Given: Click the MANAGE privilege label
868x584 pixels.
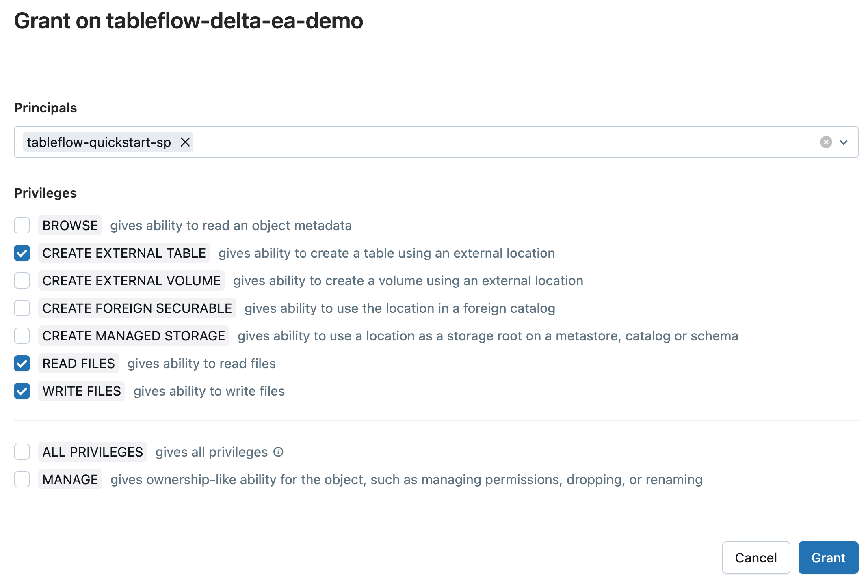Looking at the screenshot, I should tap(70, 479).
